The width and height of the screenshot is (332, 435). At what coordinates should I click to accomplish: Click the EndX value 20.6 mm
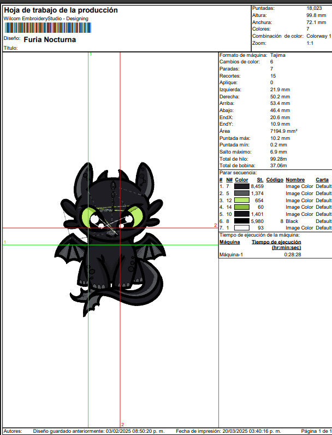coord(280,117)
